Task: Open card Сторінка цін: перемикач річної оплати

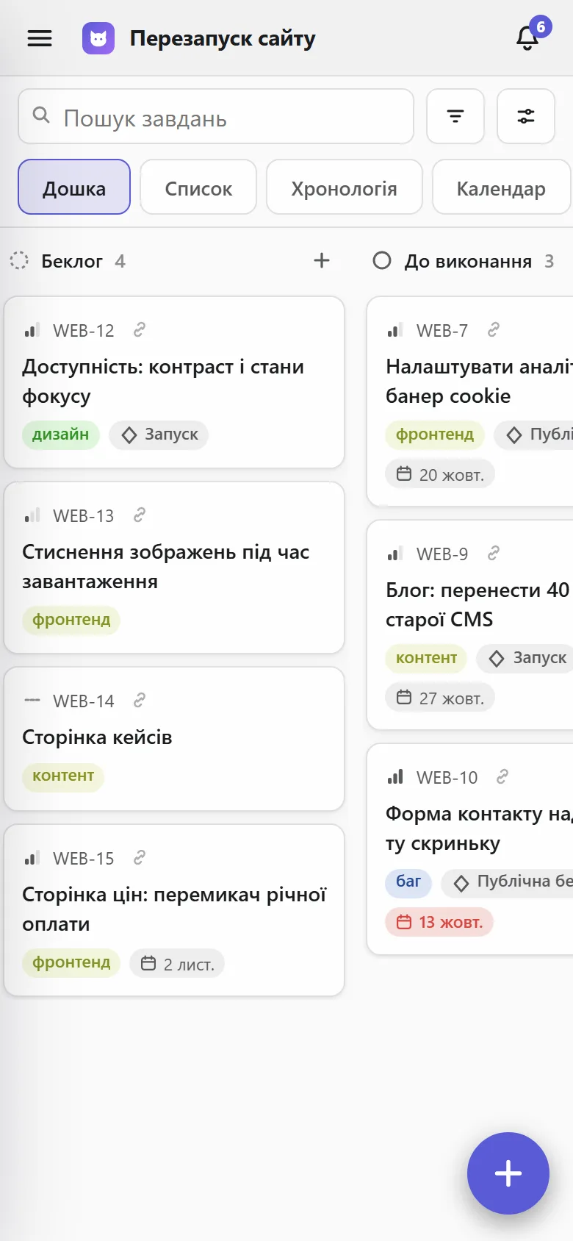Action: pyautogui.click(x=174, y=909)
